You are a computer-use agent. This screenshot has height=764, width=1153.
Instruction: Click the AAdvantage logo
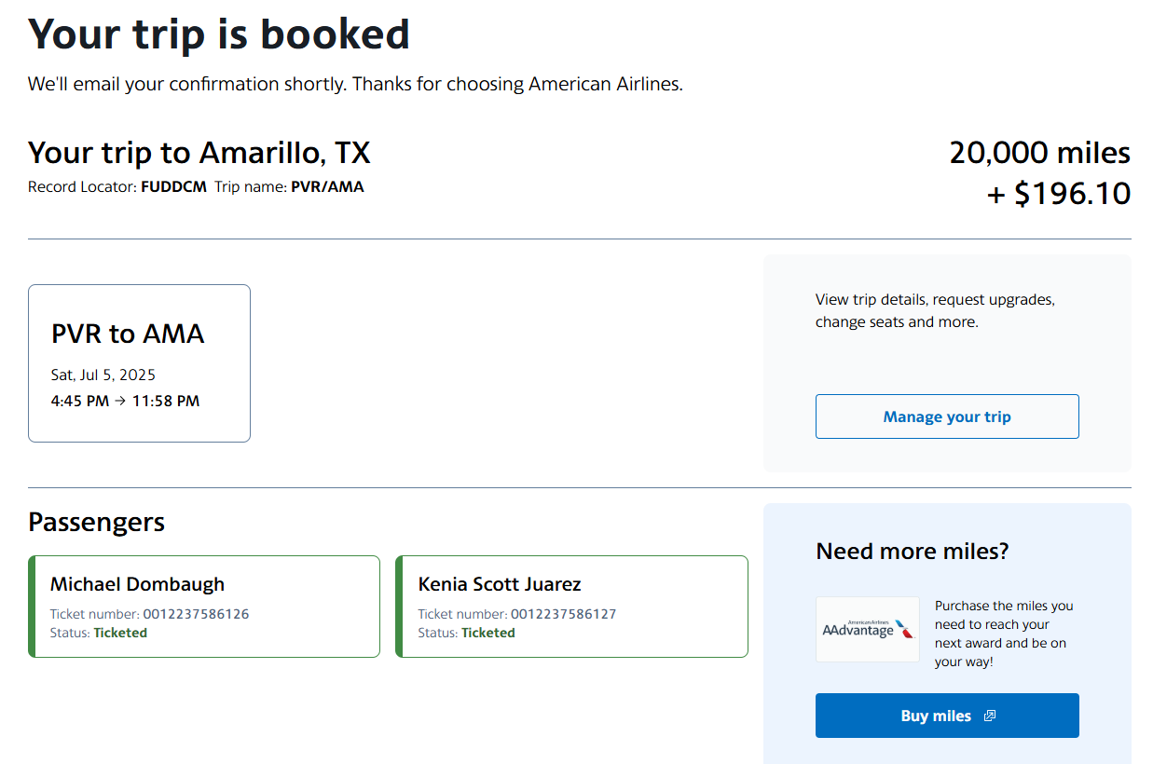867,629
